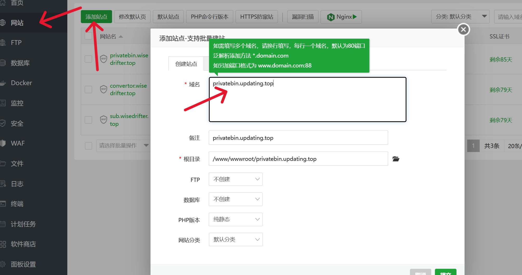
Task: Sort by 网站名 column arrow
Action: (121, 37)
